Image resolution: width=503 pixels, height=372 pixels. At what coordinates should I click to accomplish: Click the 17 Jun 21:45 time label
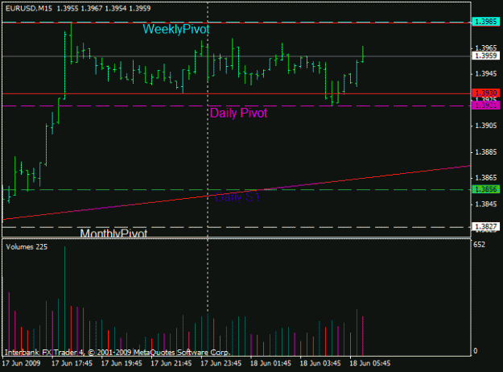click(171, 363)
